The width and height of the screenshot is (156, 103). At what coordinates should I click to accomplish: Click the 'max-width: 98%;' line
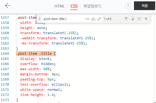pos(36,69)
